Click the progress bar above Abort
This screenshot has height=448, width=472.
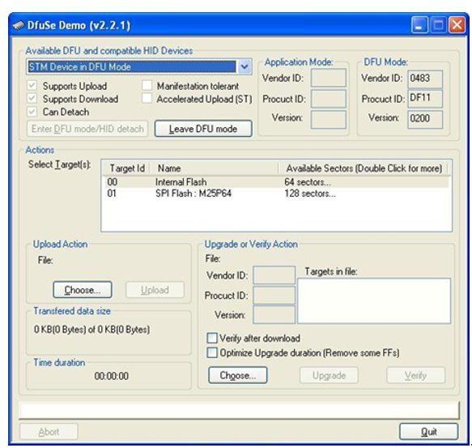pos(239,410)
